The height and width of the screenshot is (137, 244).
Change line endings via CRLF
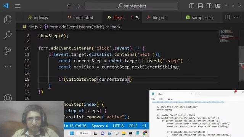pos(133,126)
